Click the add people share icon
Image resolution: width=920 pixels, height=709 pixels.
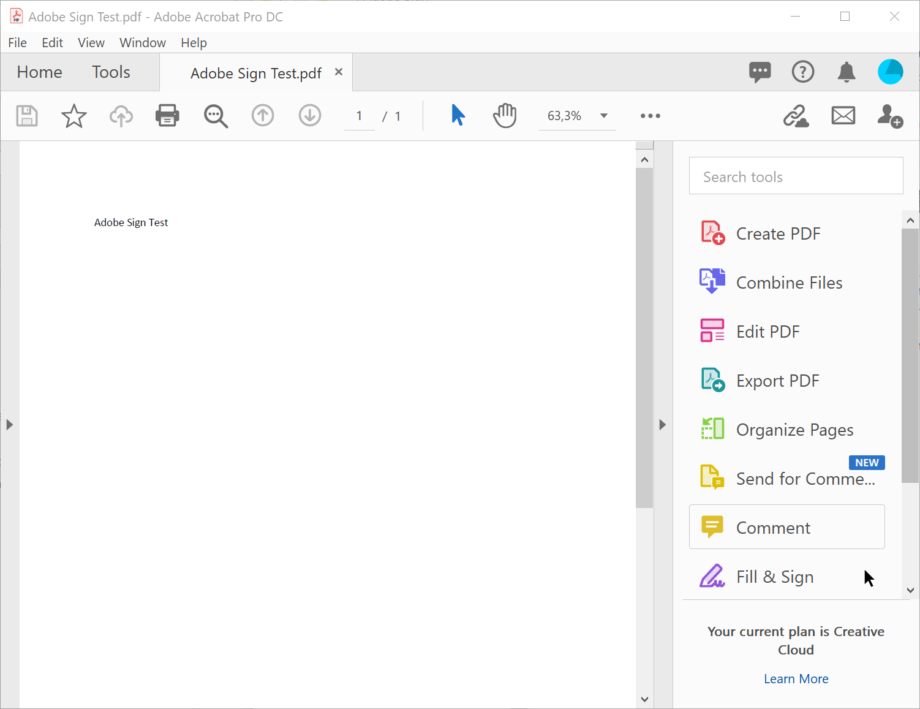click(x=890, y=115)
